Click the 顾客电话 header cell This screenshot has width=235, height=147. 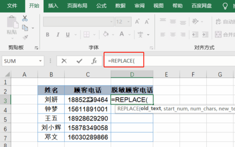pyautogui.click(x=88, y=90)
